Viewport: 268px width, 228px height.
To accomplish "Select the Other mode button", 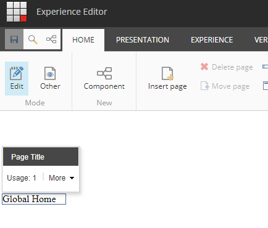I will click(50, 78).
